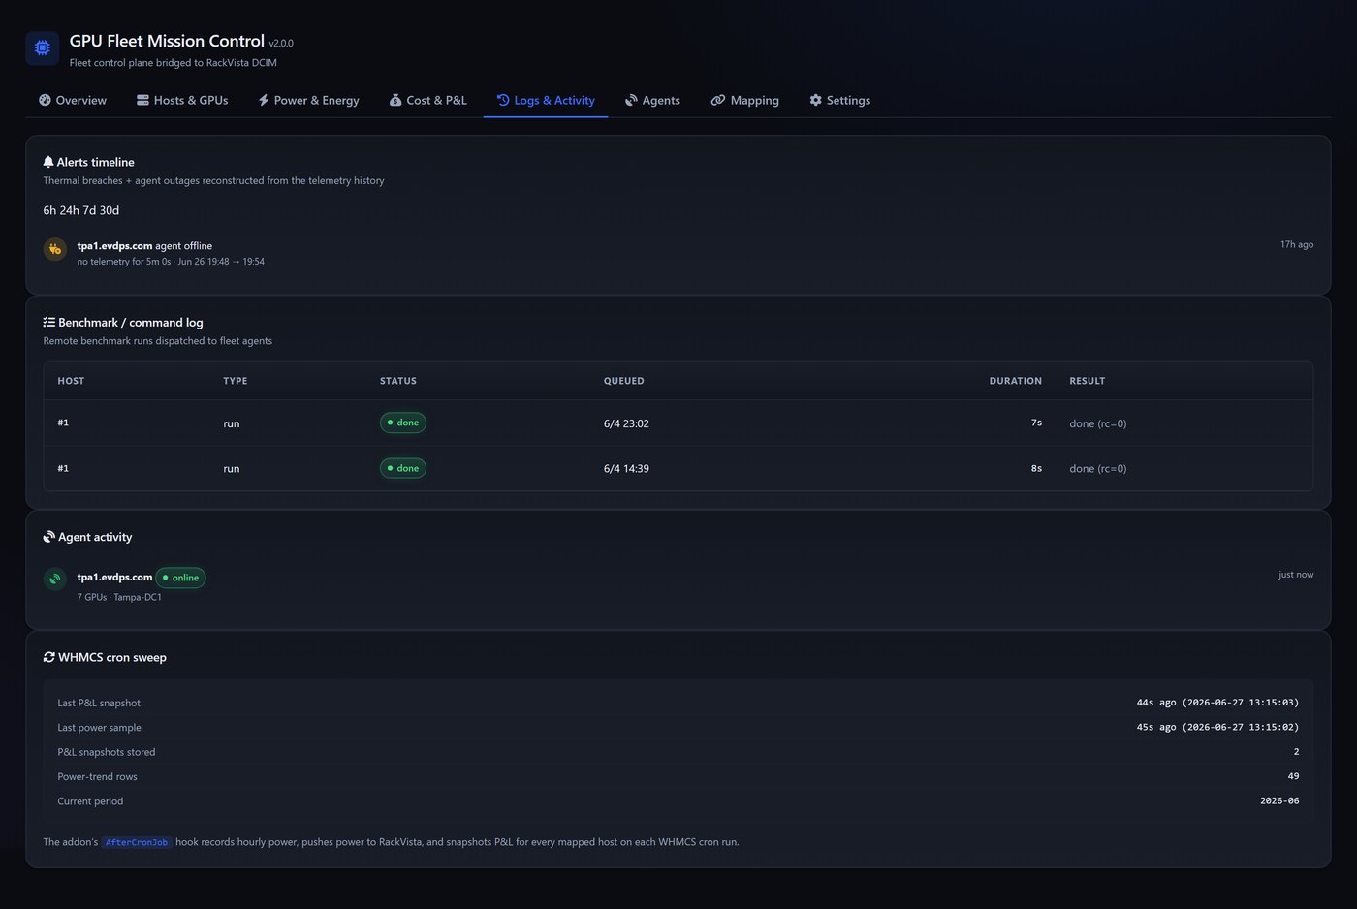The width and height of the screenshot is (1357, 909).
Task: Click the green agent icon for tpa1.evdps.com
Action: (55, 579)
